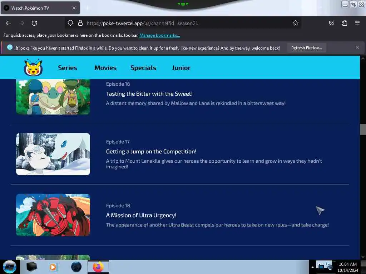The height and width of the screenshot is (274, 366).
Task: Open the tracking protection shield icon
Action: 70,23
